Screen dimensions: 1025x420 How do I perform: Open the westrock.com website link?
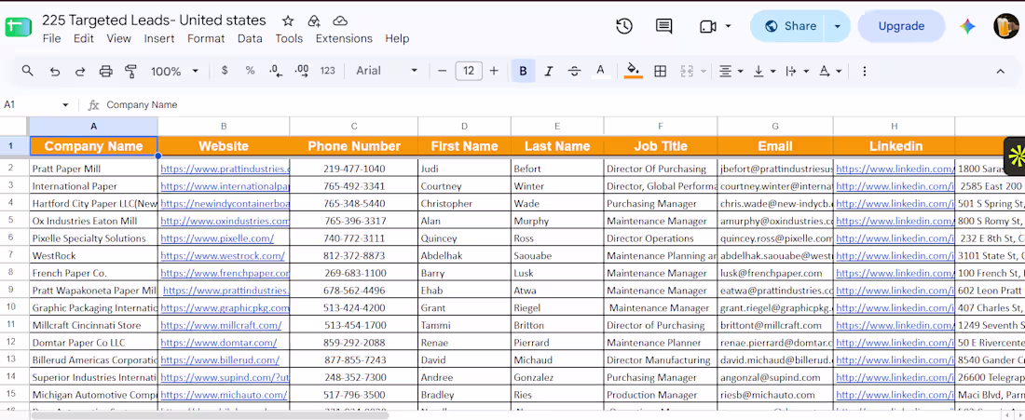click(x=223, y=256)
